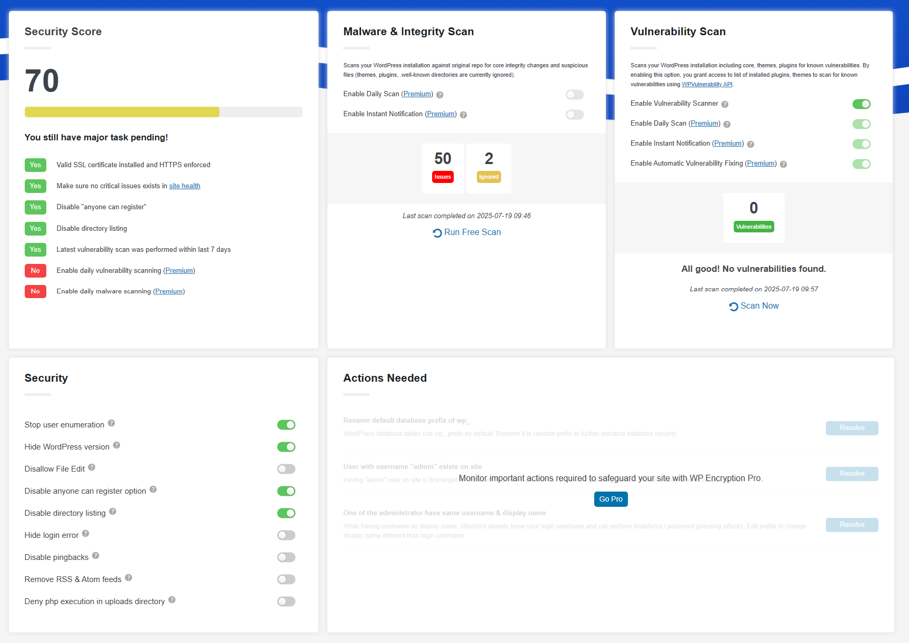Click help icon for malware Enable Instant Notification
This screenshot has height=643, width=909.
(463, 115)
